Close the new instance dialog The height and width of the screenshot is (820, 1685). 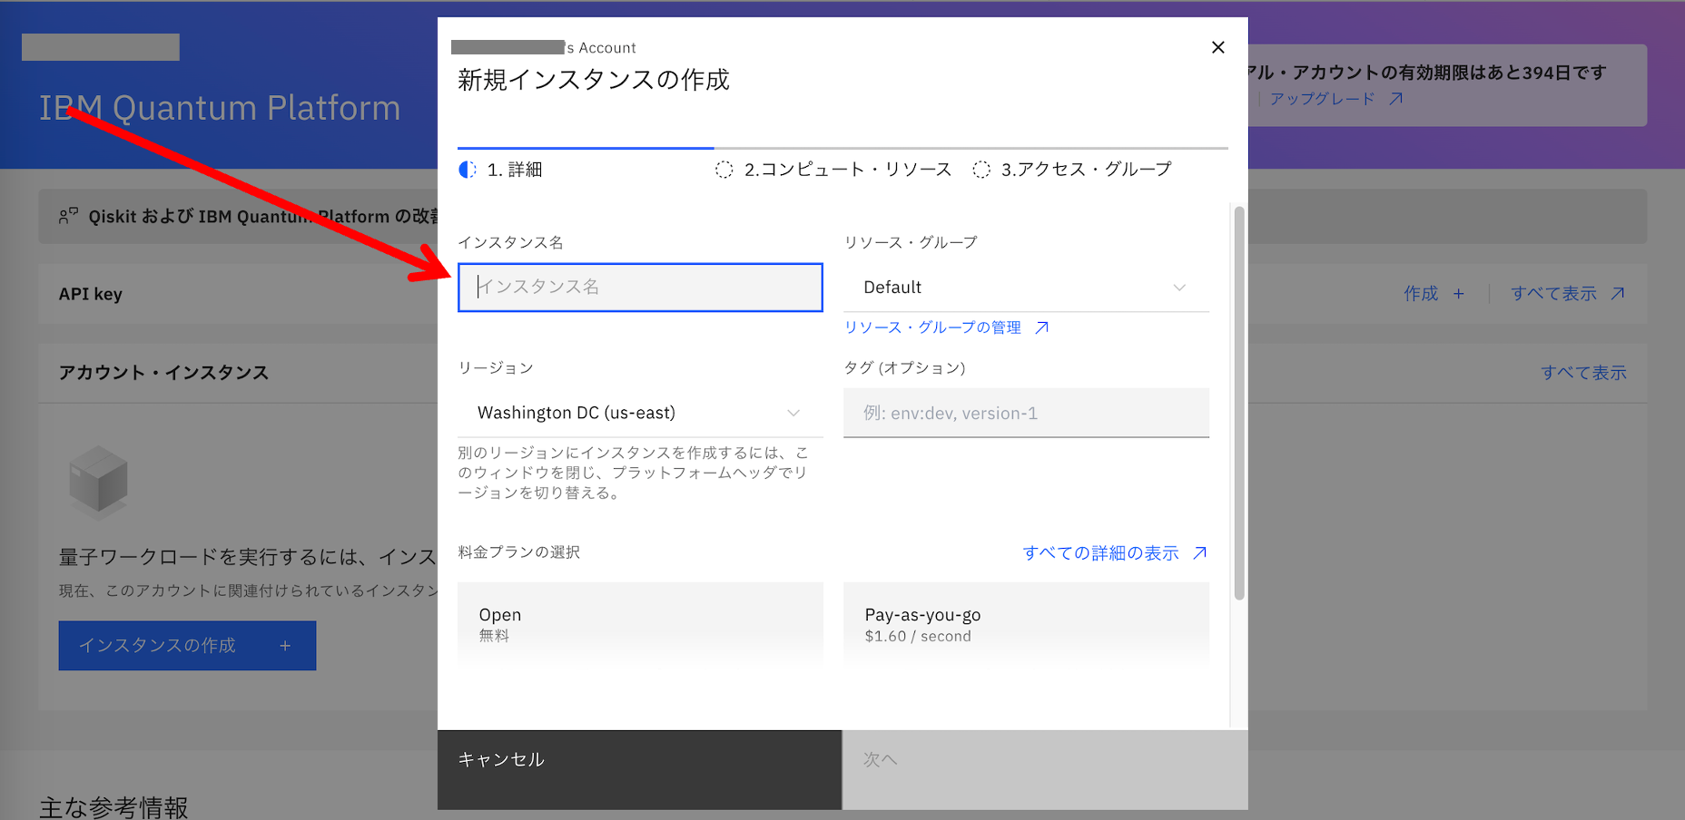[x=1218, y=47]
